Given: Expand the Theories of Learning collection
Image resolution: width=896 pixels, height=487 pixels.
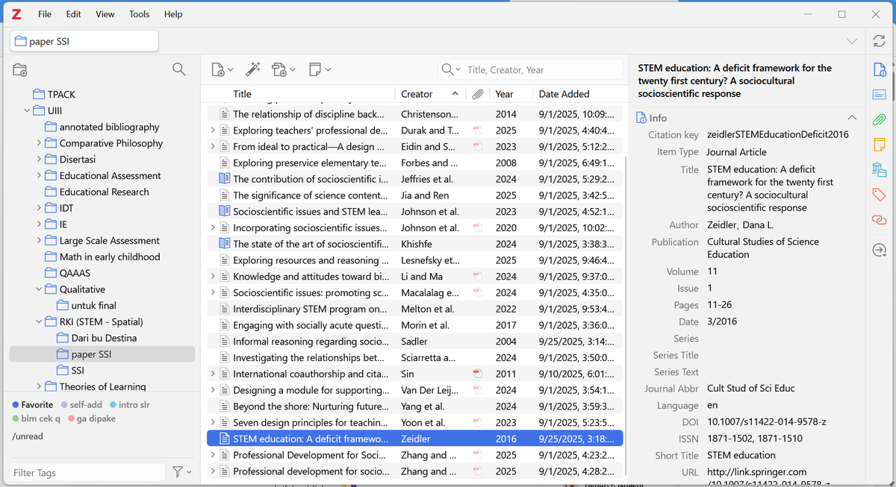Looking at the screenshot, I should tap(40, 386).
